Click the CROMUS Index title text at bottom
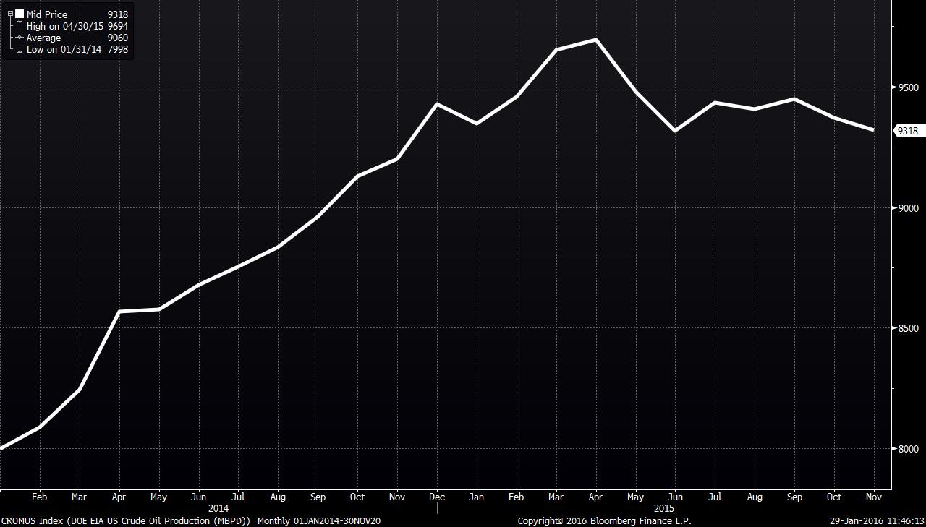 pos(127,520)
